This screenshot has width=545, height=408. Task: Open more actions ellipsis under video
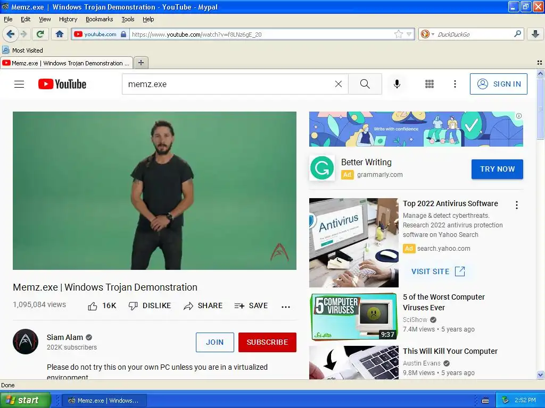coord(286,307)
